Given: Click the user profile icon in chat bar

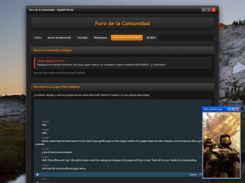Looking at the screenshot, I should click(x=38, y=174).
